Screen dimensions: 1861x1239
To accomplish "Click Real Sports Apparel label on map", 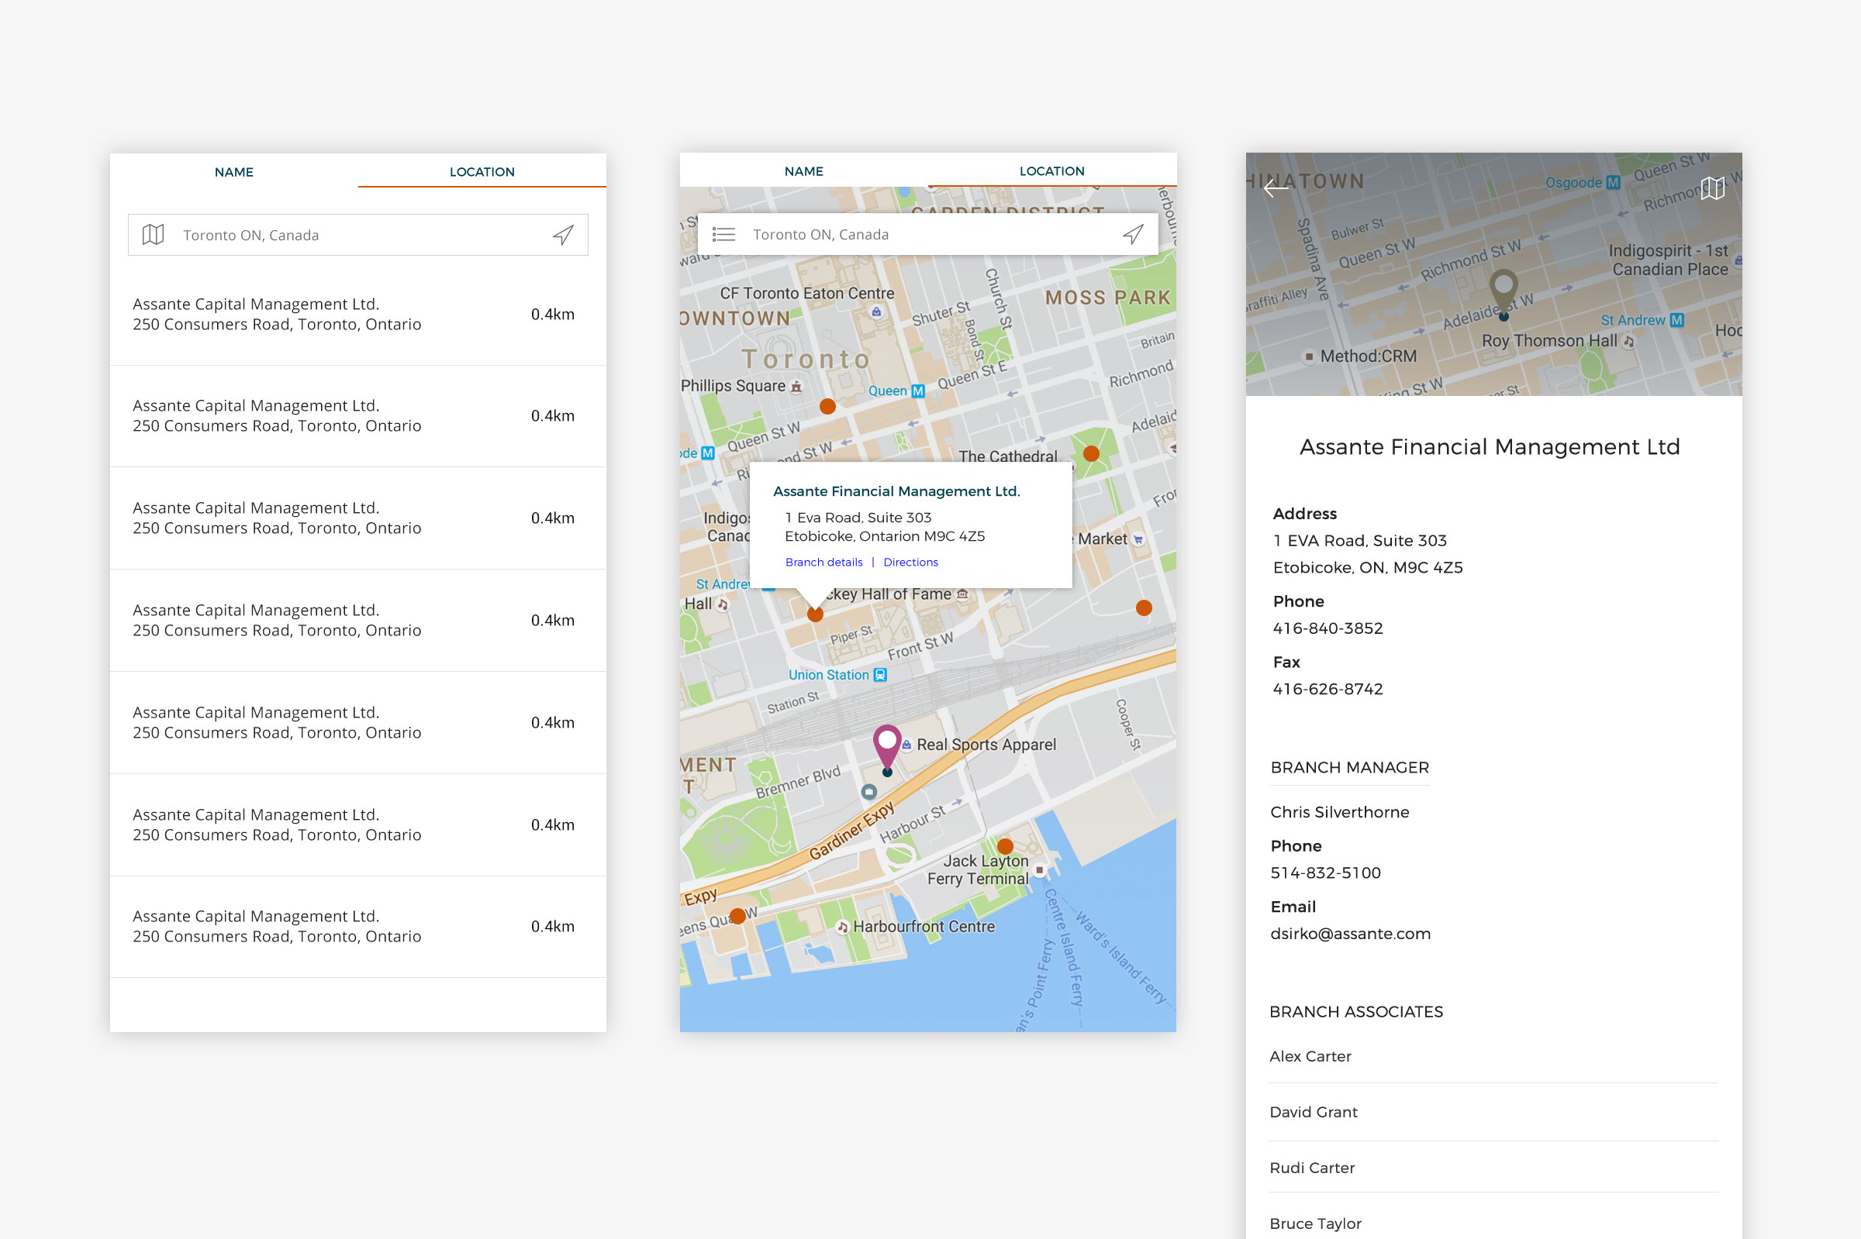I will [x=986, y=745].
